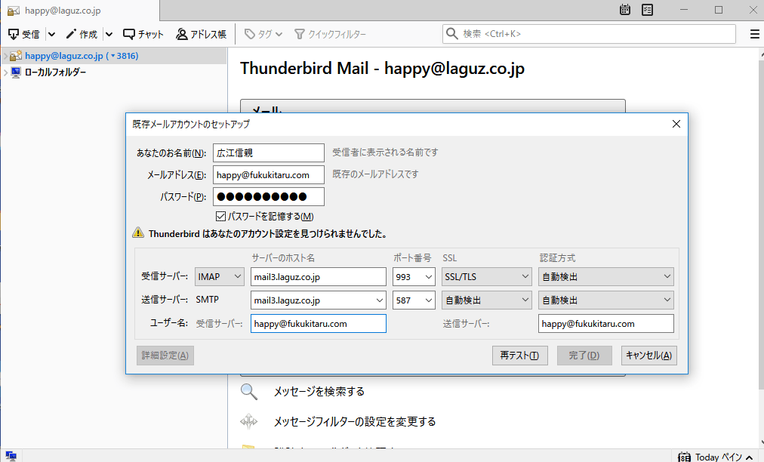The image size is (764, 462).
Task: Click the incoming server username field
Action: [x=318, y=324]
